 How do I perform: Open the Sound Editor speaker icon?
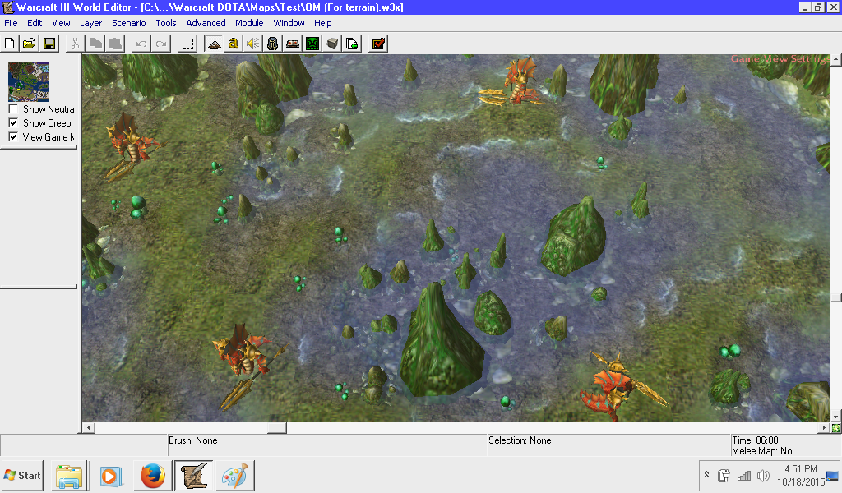tap(253, 44)
